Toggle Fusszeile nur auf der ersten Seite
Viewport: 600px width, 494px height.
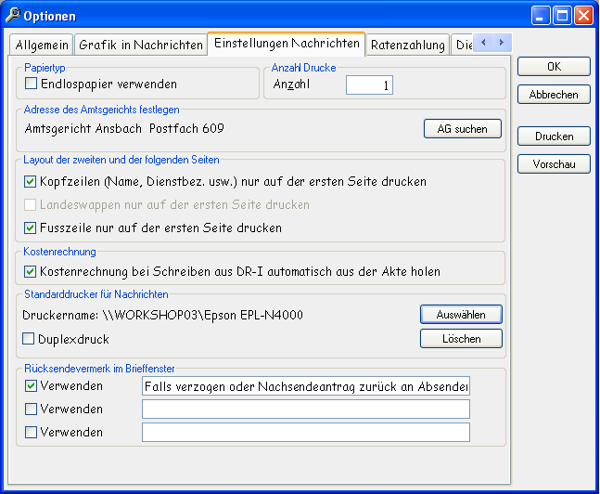pyautogui.click(x=32, y=227)
